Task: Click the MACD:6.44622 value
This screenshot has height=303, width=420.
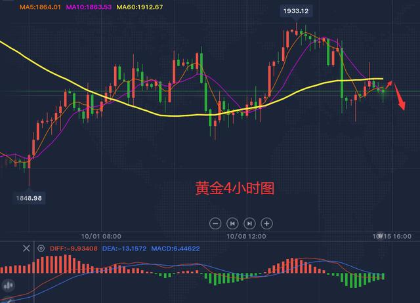Action: pos(175,249)
